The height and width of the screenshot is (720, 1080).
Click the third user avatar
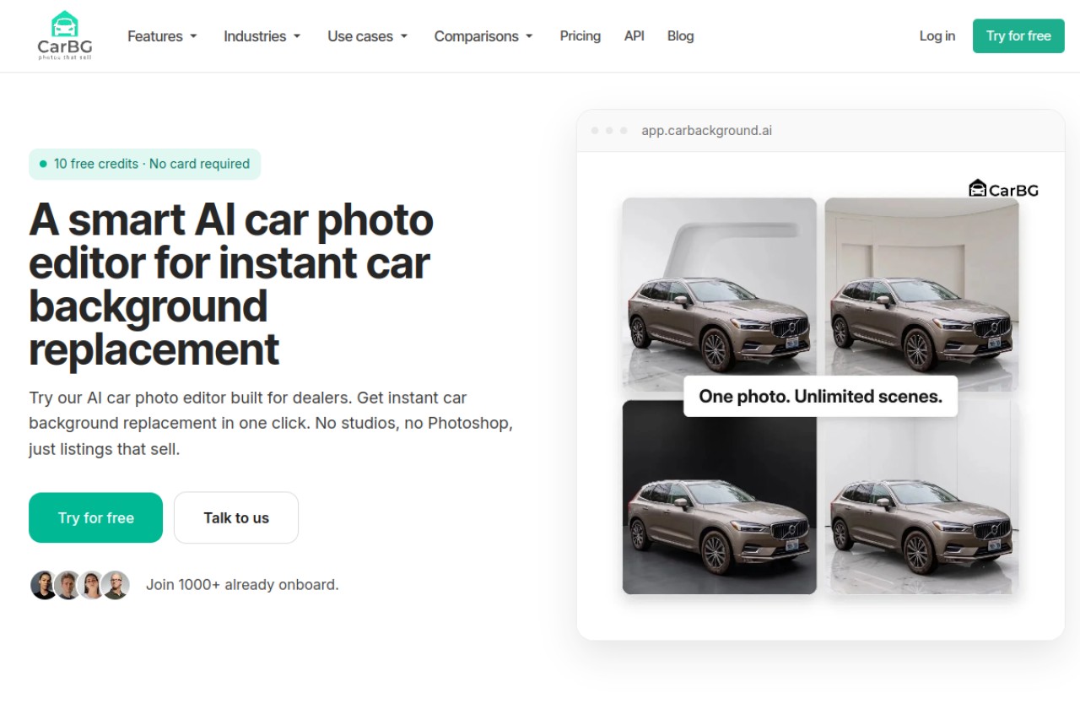(91, 585)
